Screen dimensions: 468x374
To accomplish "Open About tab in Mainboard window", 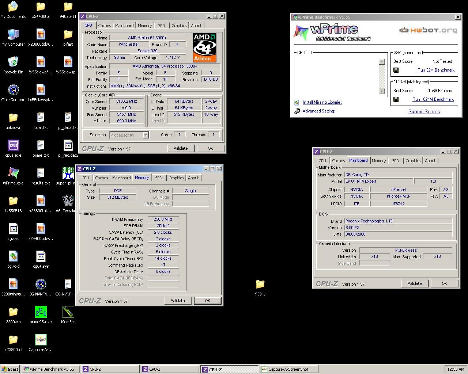I will pyautogui.click(x=430, y=161).
